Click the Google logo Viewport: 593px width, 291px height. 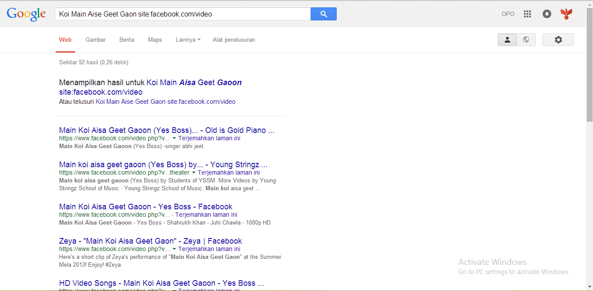[x=26, y=14]
